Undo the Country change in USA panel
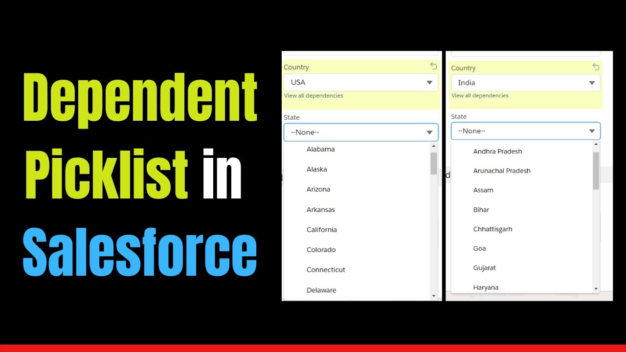The width and height of the screenshot is (626, 352). coord(433,66)
